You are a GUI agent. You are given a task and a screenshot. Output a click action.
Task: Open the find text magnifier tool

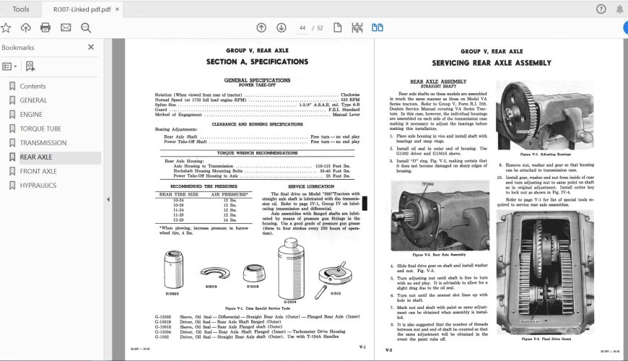(x=86, y=27)
